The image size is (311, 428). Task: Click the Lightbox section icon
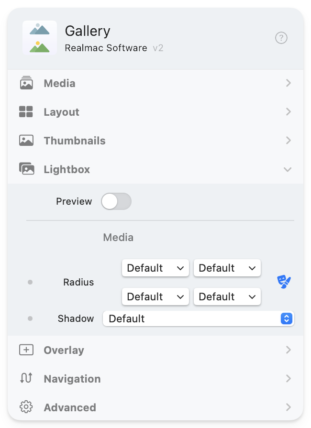point(26,169)
